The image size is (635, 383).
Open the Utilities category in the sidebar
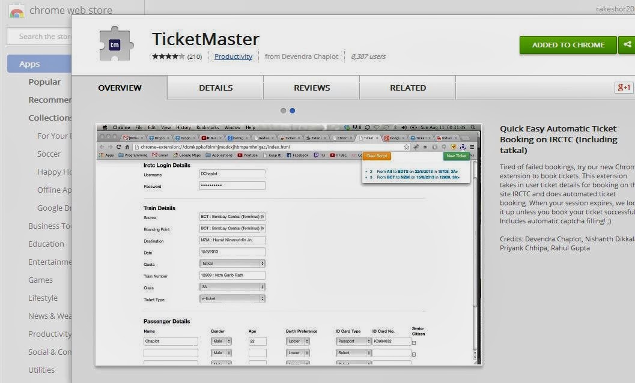(x=41, y=370)
